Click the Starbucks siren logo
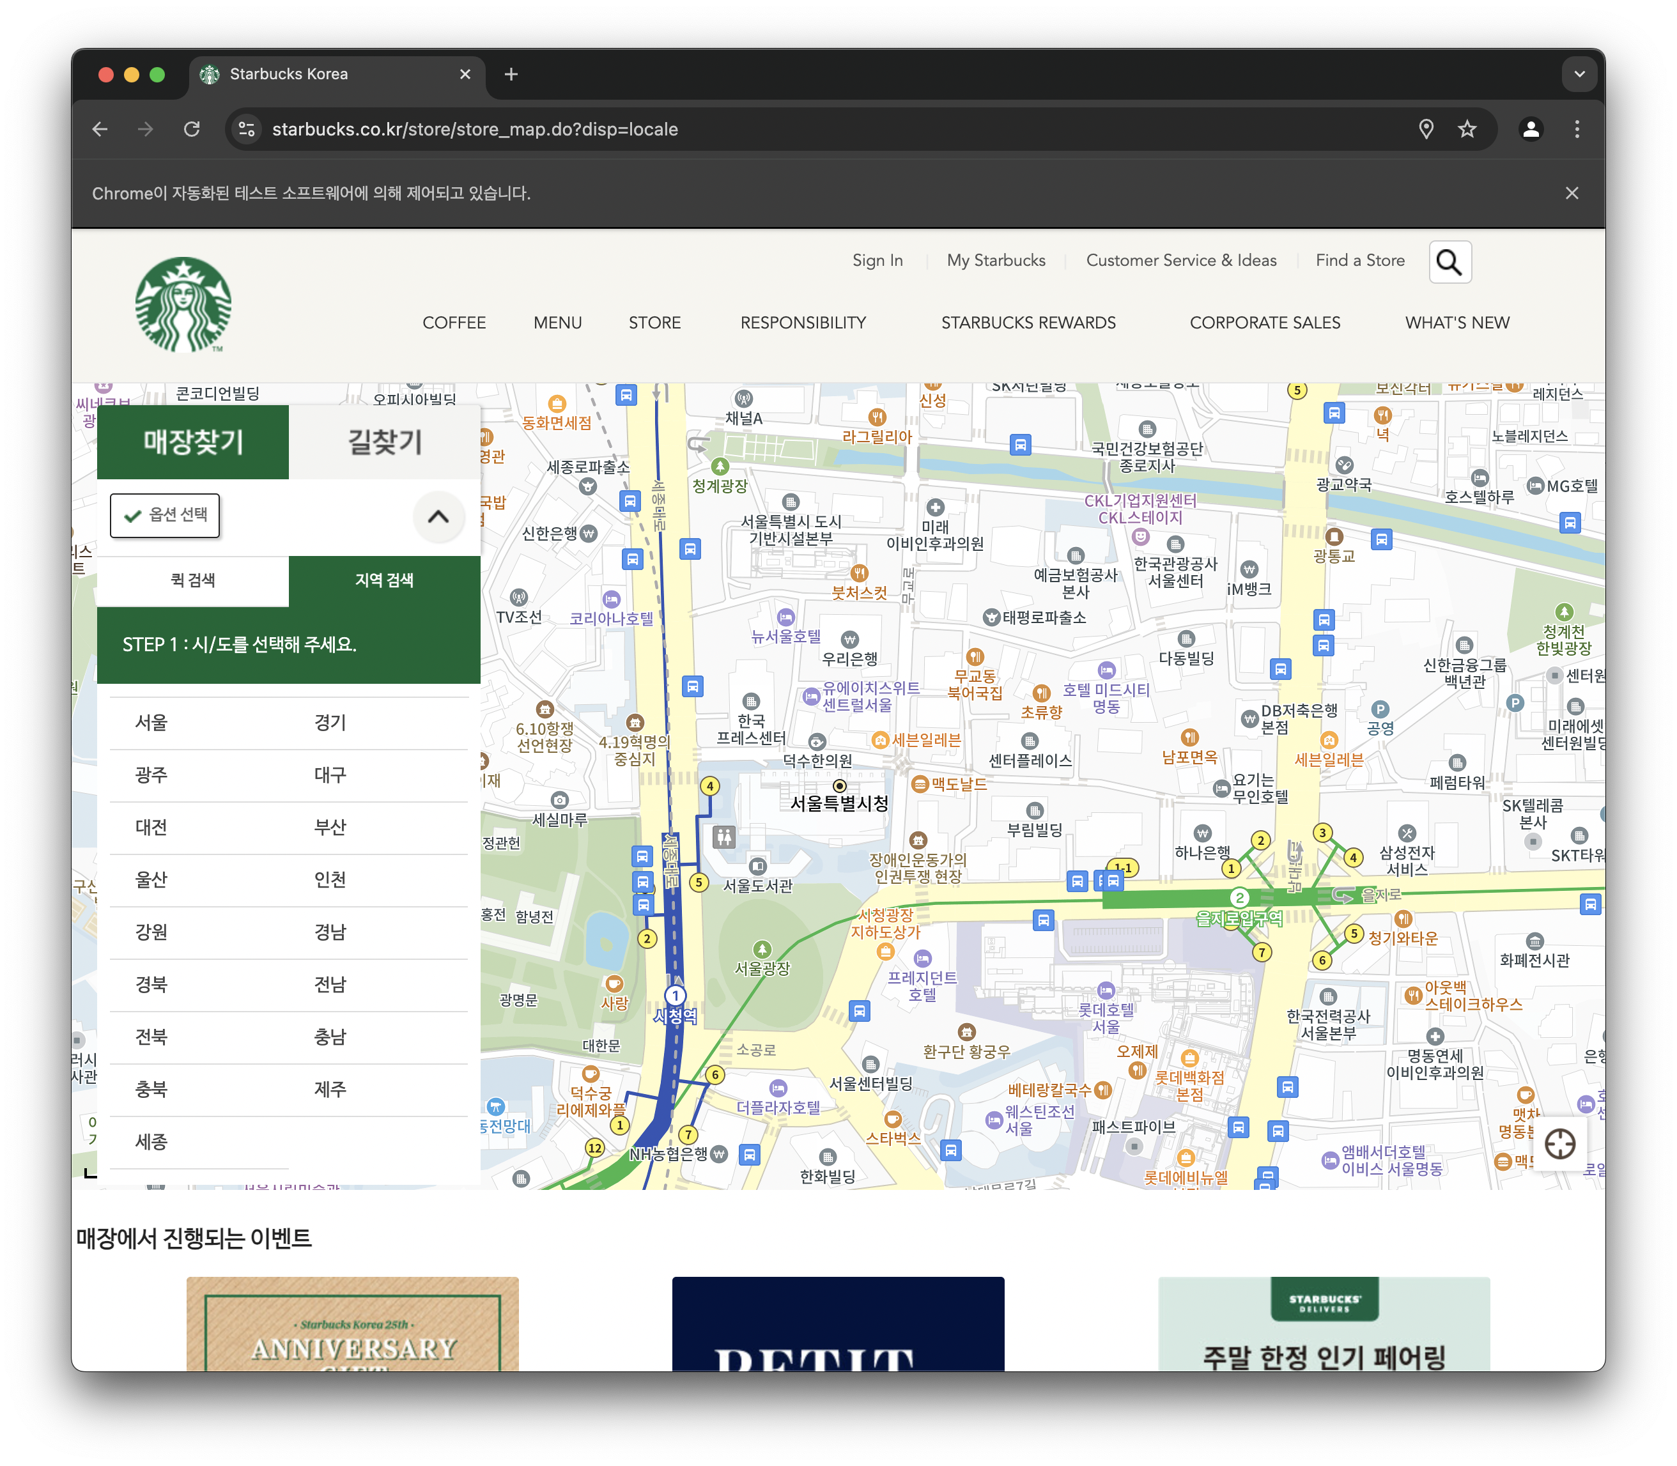The width and height of the screenshot is (1677, 1466). [x=183, y=304]
